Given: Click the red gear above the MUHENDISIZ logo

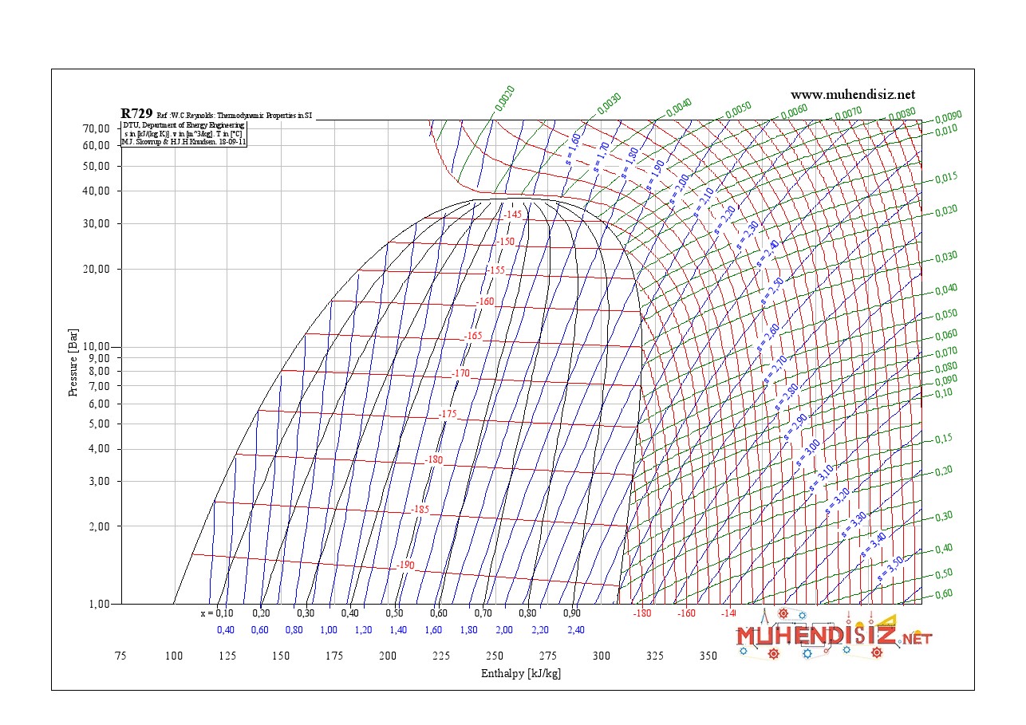Looking at the screenshot, I should pos(783,613).
